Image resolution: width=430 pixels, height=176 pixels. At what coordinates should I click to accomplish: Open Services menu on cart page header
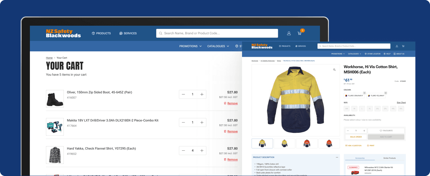coord(128,33)
